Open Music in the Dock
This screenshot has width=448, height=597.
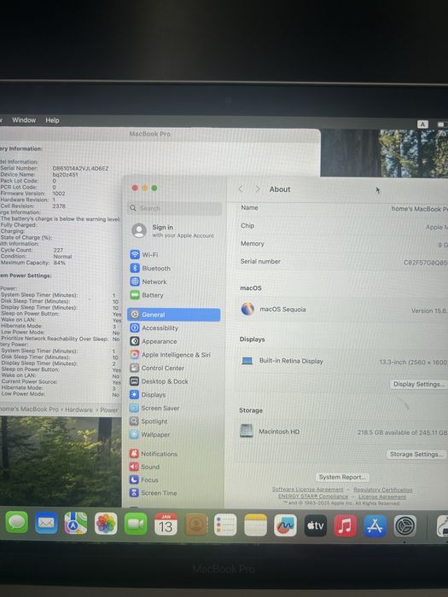click(345, 526)
